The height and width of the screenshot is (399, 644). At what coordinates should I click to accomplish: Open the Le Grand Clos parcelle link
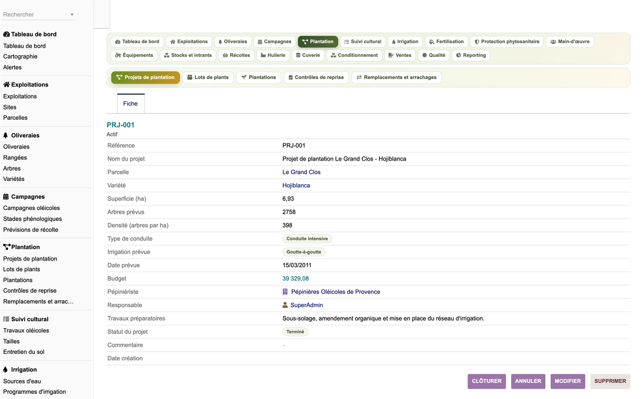pyautogui.click(x=302, y=172)
